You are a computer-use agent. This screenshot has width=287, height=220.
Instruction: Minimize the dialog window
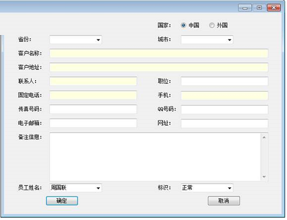245,8
